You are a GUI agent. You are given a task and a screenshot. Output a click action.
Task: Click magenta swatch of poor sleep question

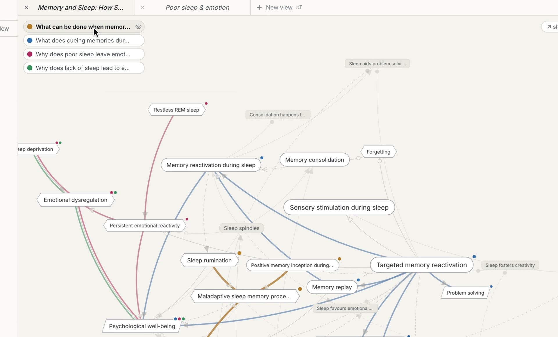coord(30,54)
